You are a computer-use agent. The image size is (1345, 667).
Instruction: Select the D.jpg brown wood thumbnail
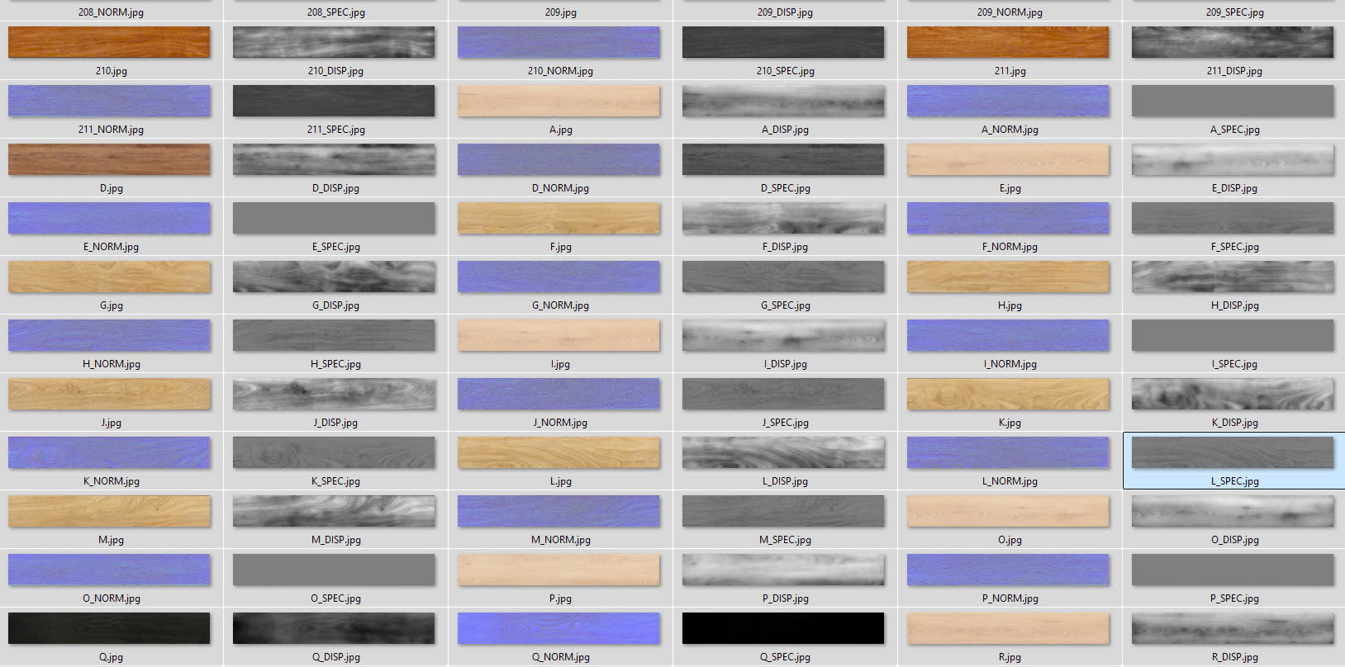pyautogui.click(x=109, y=159)
